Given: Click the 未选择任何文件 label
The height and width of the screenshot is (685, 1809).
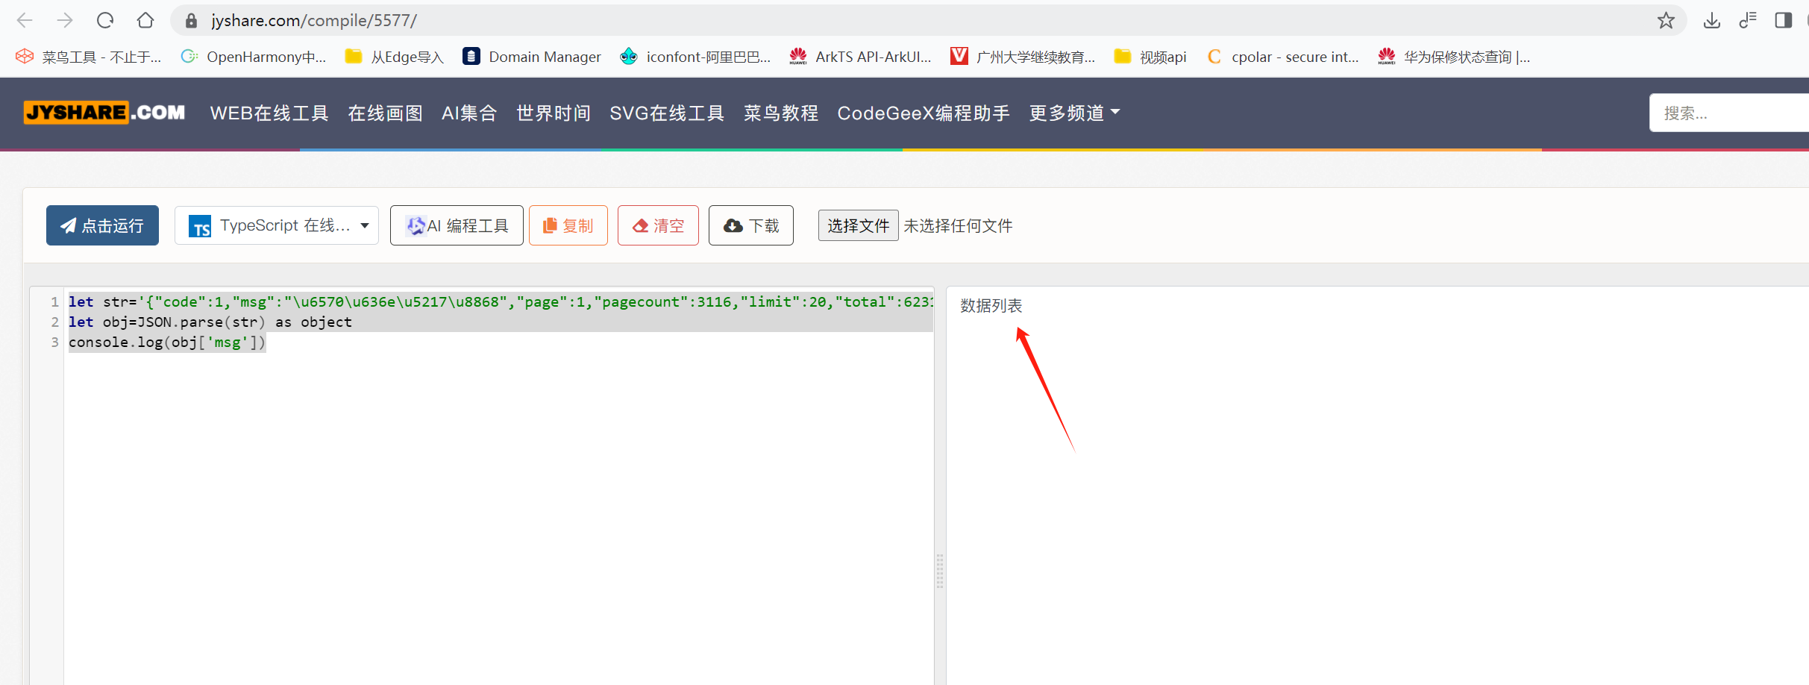Looking at the screenshot, I should pos(958,225).
